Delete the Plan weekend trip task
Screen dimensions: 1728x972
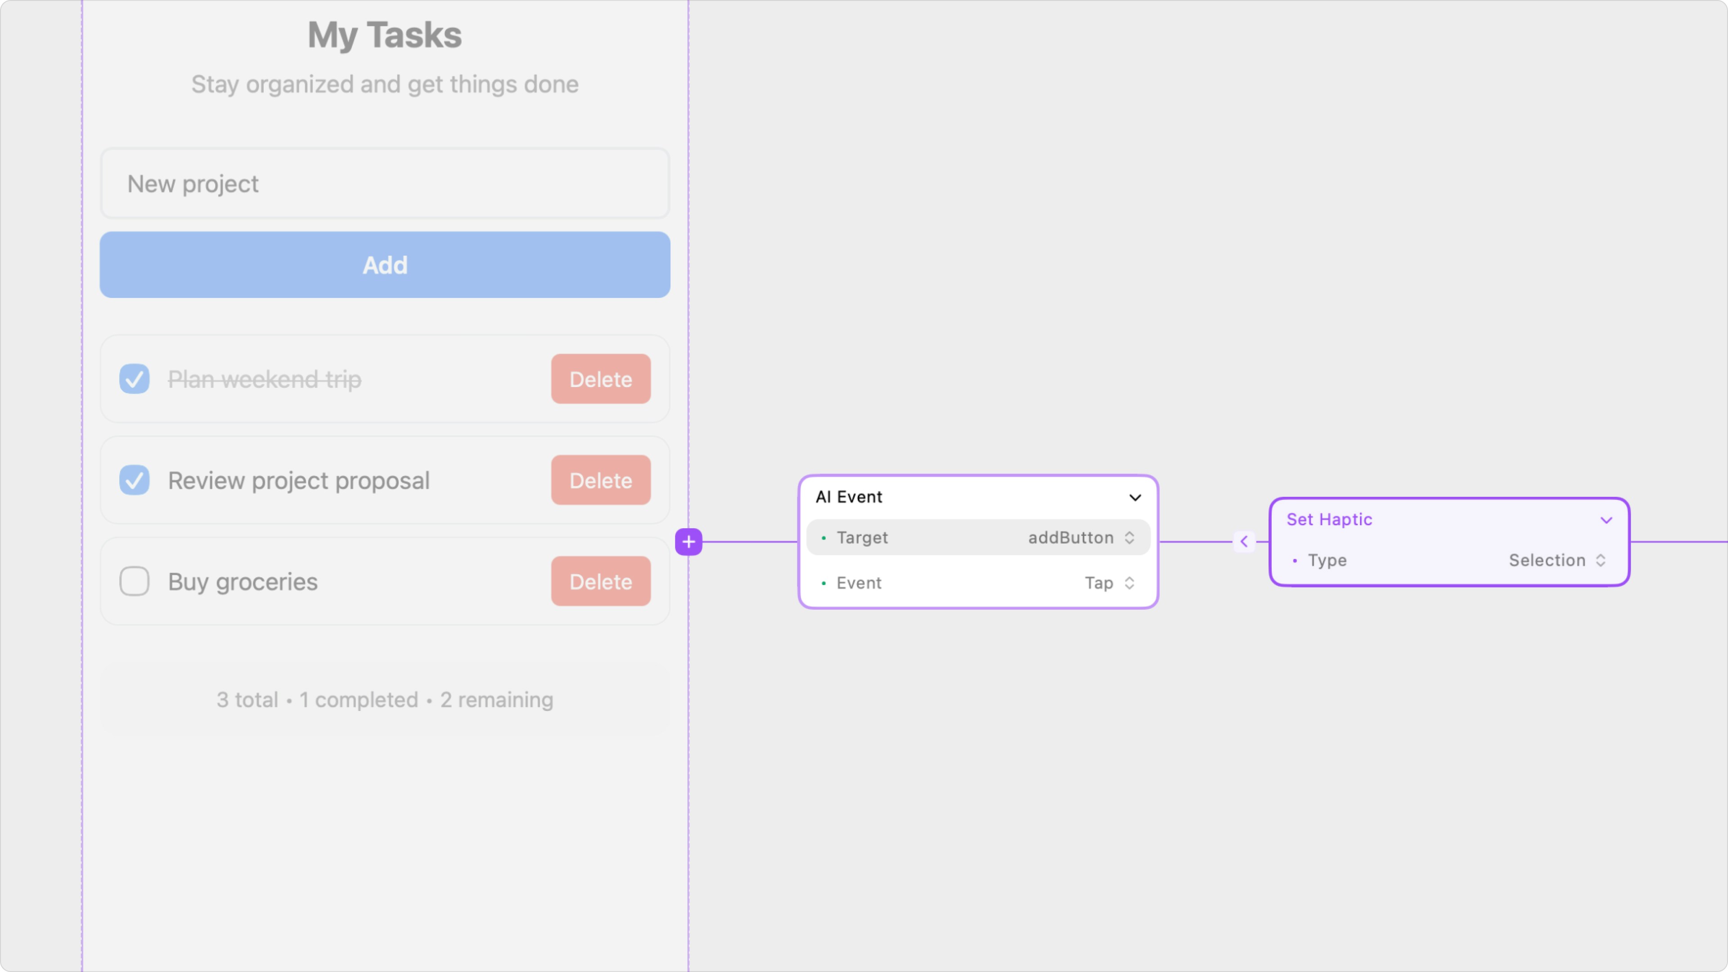pyautogui.click(x=600, y=379)
